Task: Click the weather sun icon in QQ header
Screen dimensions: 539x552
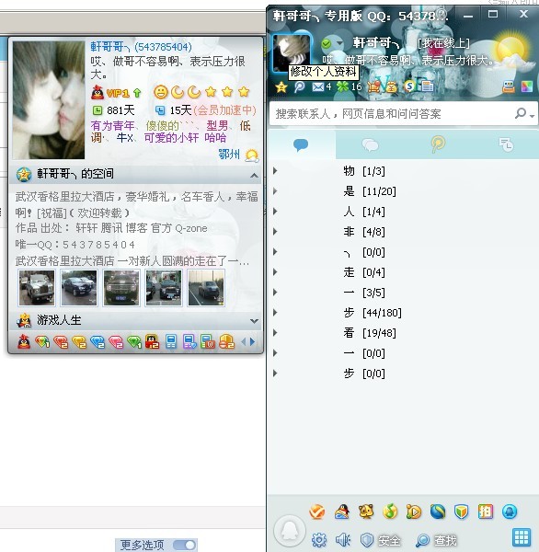Action: click(x=510, y=51)
